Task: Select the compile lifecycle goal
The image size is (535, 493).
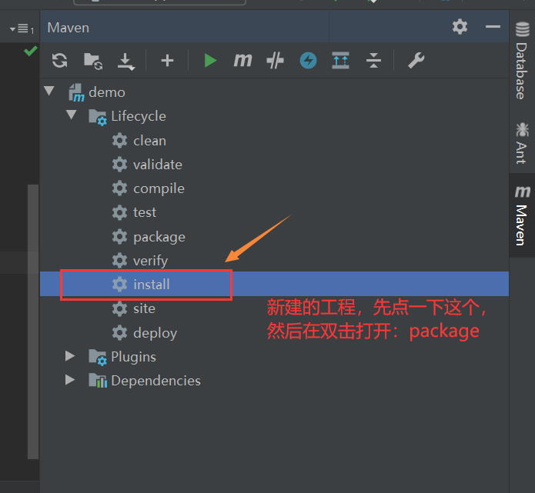Action: click(274, 188)
